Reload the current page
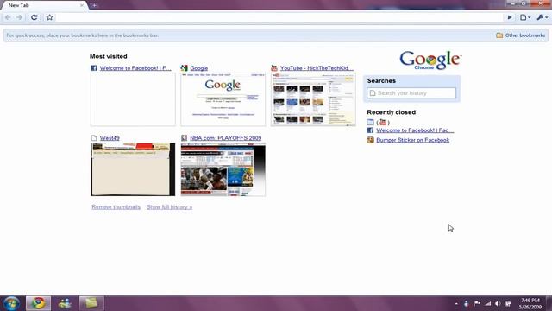 click(34, 17)
